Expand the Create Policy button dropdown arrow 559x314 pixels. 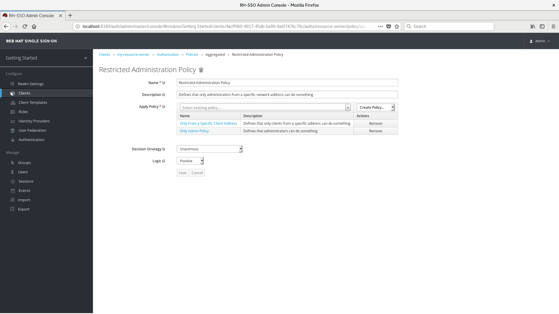(x=392, y=107)
